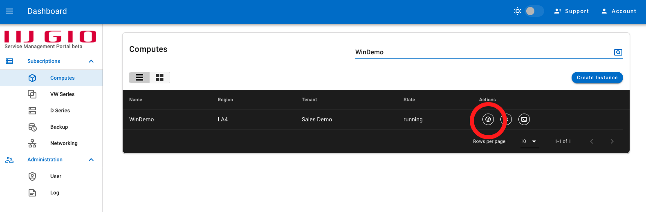The height and width of the screenshot is (212, 646).
Task: Click the Actions column header
Action: (487, 100)
